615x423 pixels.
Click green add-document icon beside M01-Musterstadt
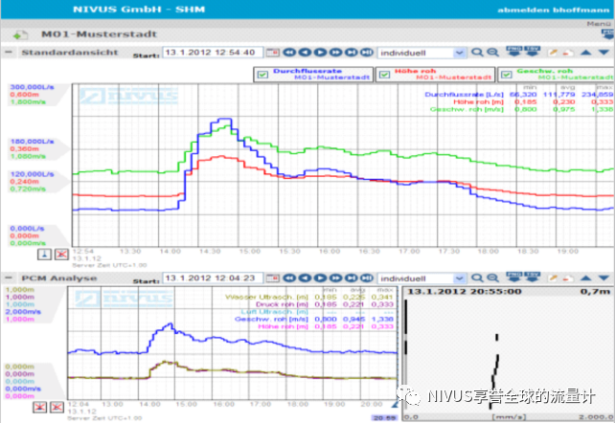click(x=19, y=35)
